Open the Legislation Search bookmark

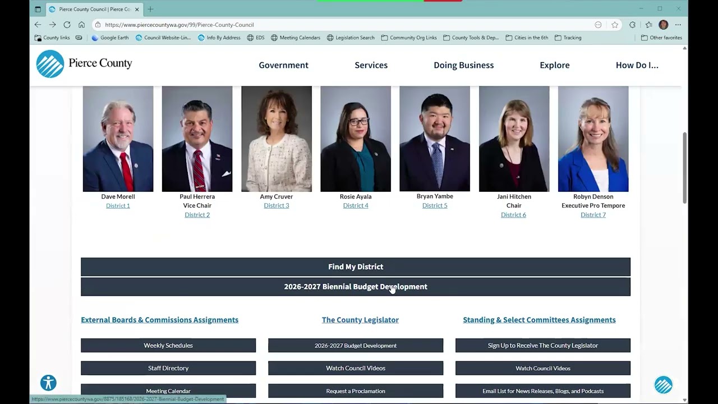351,38
